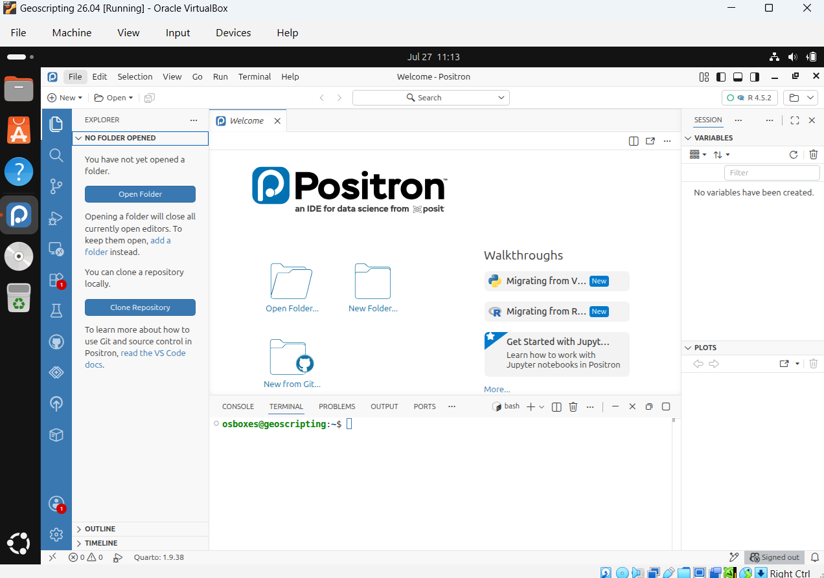
Task: Open the Posit Publisher upload arrow icon
Action: pyautogui.click(x=56, y=404)
